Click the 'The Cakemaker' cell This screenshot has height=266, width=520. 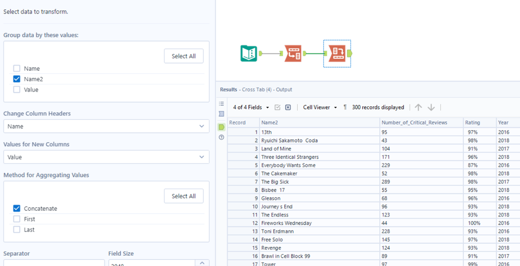click(x=320, y=173)
